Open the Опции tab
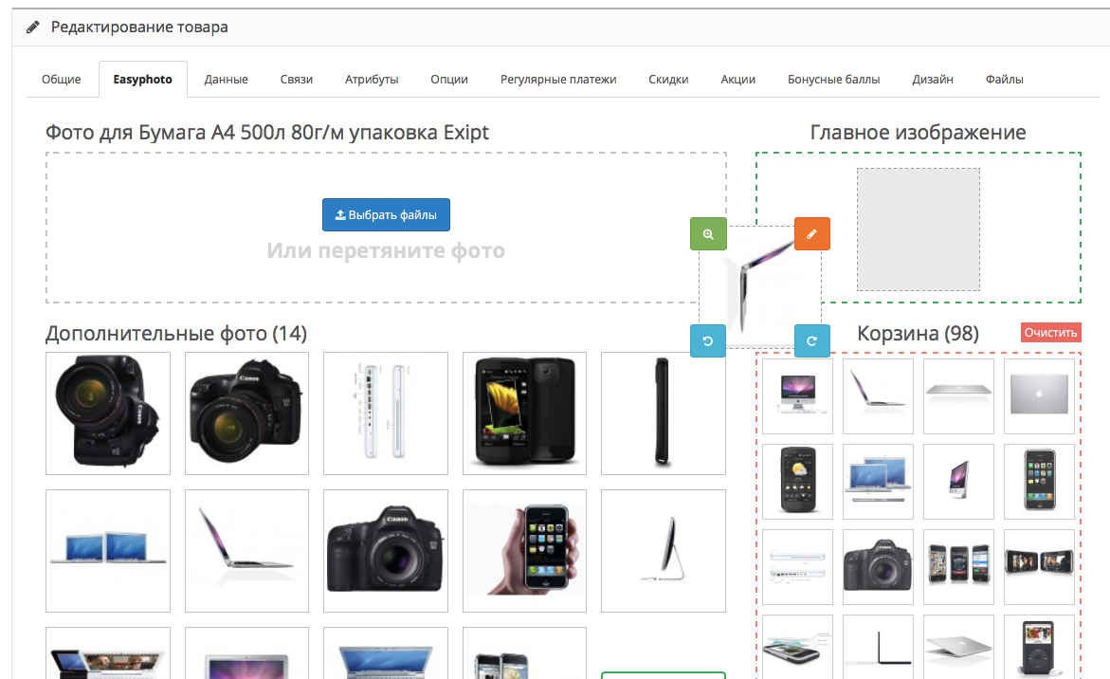The width and height of the screenshot is (1110, 679). click(448, 80)
